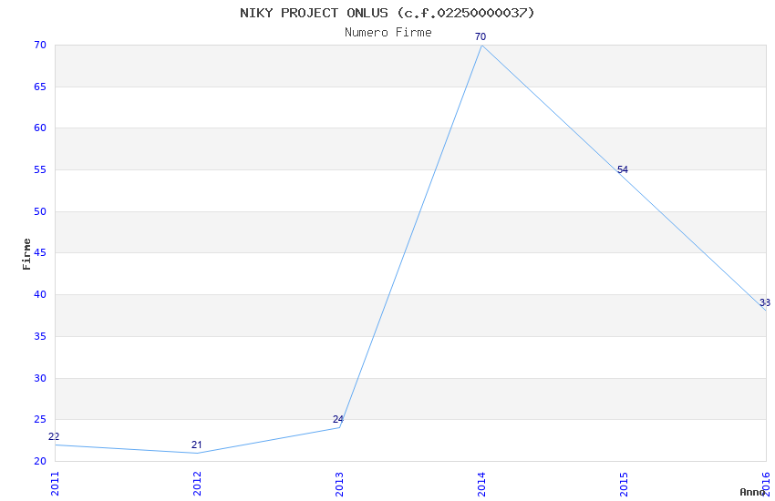Click the y-axis value 20
Image resolution: width=775 pixels, height=501 pixels.
point(40,461)
